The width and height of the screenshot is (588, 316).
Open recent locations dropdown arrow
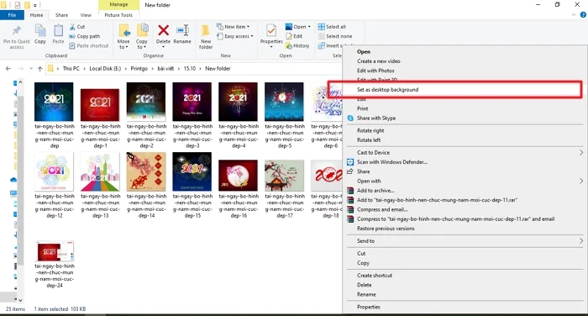coord(31,69)
